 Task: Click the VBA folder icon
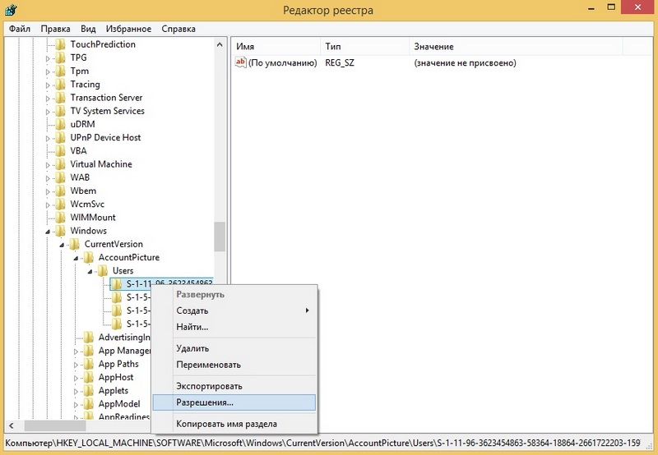(60, 151)
